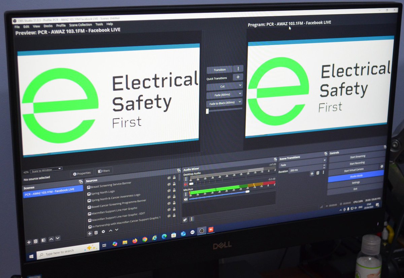Add a new scene with the Scenes plus icon

[x=29, y=242]
